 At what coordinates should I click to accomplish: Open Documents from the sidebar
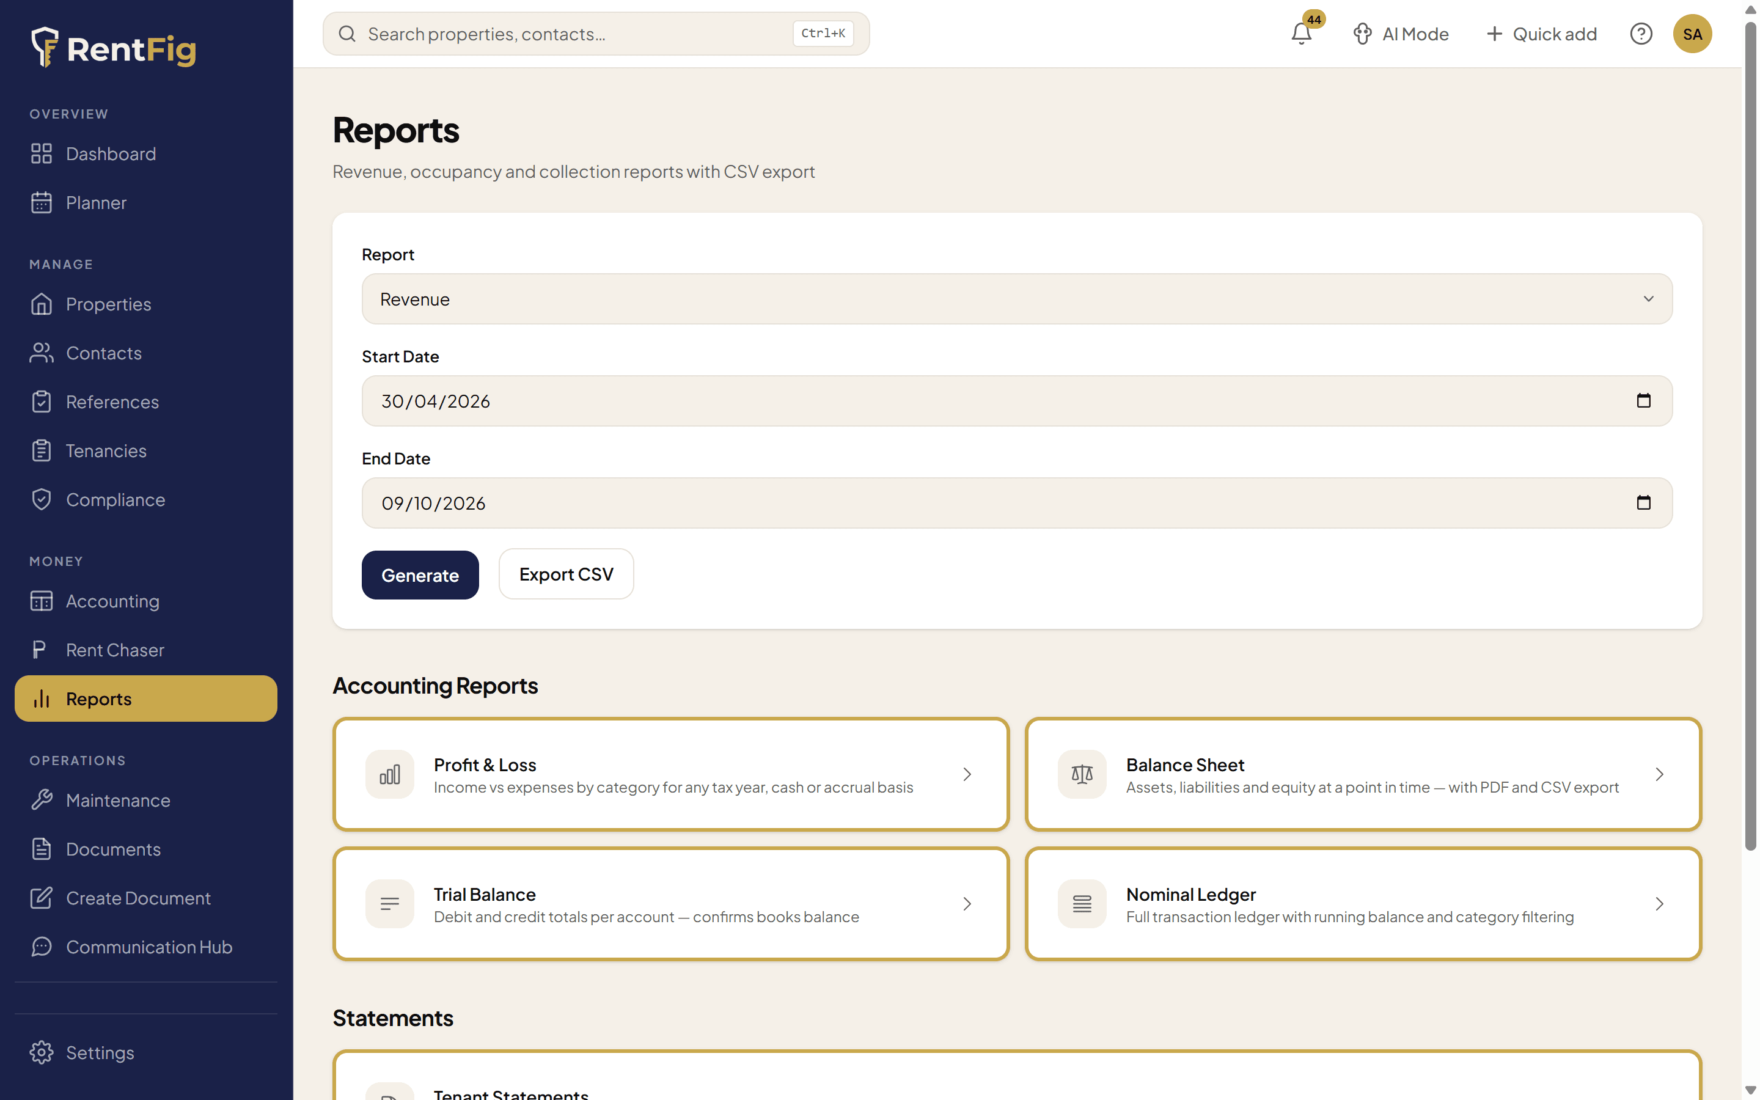[x=145, y=849]
